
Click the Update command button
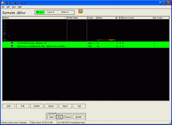[x=78, y=117]
